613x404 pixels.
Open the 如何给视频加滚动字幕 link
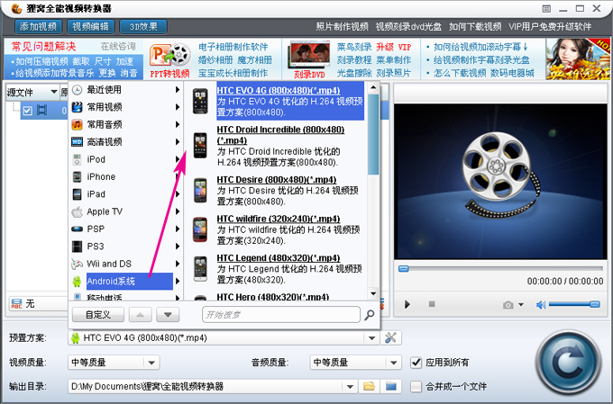(x=480, y=47)
